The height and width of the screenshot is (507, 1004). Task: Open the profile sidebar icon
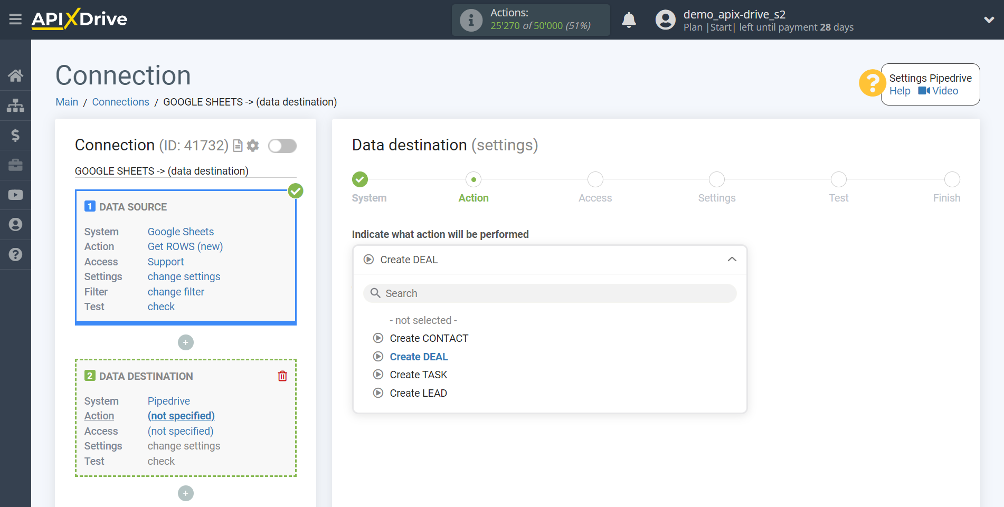click(x=15, y=225)
